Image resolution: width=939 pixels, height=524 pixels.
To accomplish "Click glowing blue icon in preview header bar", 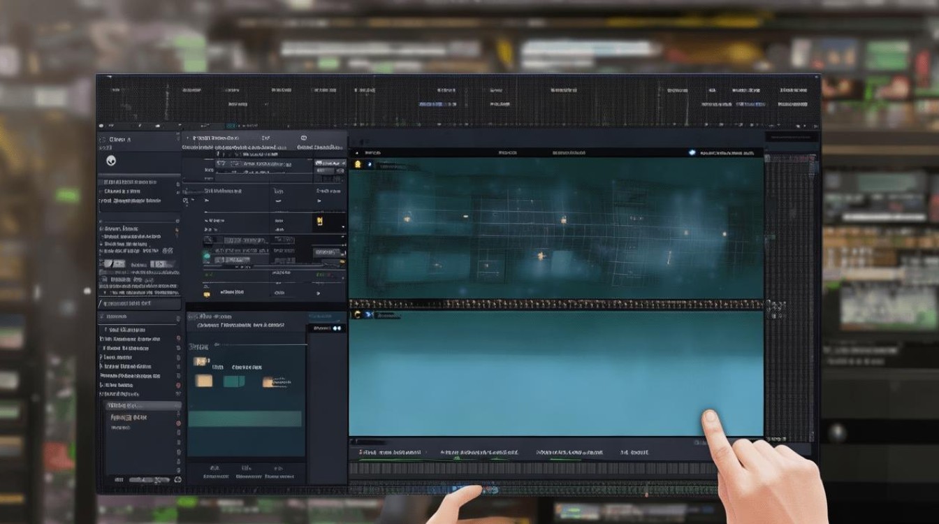I will (692, 152).
